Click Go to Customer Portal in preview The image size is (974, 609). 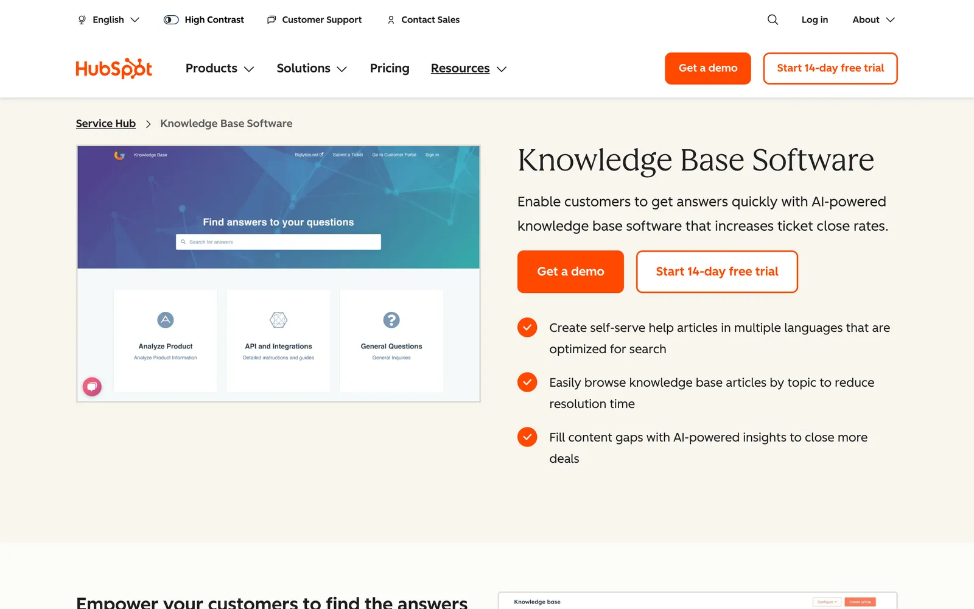[x=394, y=155]
